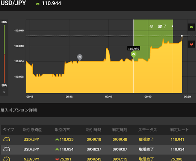Viewport: 196px width, 161px height.
Task: Click 取引終了 status in the 09:48:37 row
Action: [x=146, y=149]
